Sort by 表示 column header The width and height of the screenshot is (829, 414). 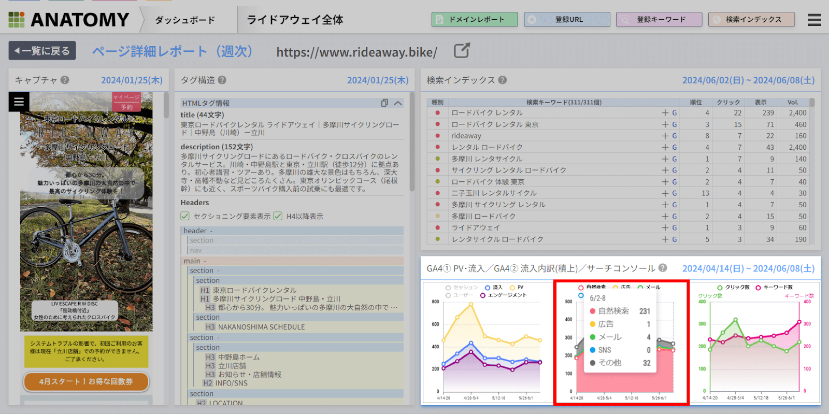(760, 102)
